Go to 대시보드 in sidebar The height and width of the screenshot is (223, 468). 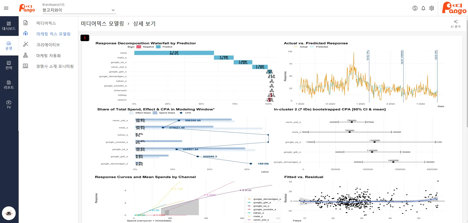tap(9, 26)
